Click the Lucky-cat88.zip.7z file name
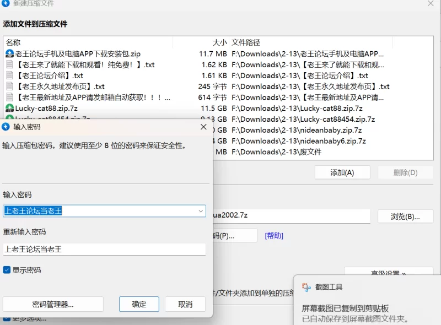Image resolution: width=441 pixels, height=325 pixels. pos(46,108)
